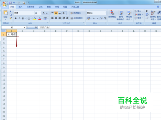Open the fill color dropdown arrow
The image size is (161, 120).
(37, 18)
